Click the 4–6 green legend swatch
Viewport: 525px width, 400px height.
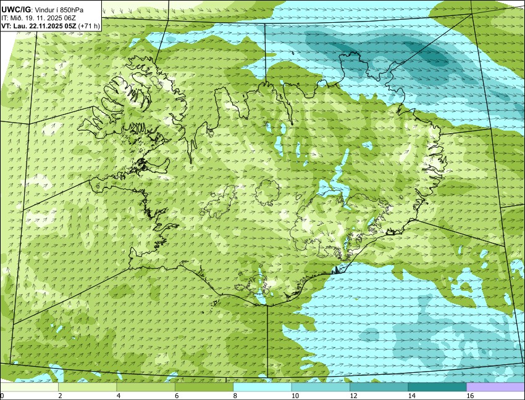pyautogui.click(x=146, y=387)
